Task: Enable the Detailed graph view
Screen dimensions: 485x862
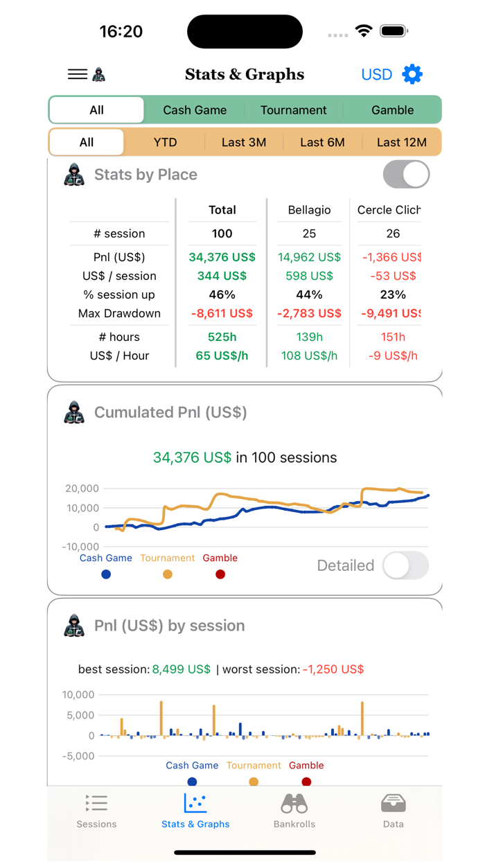Action: (405, 566)
